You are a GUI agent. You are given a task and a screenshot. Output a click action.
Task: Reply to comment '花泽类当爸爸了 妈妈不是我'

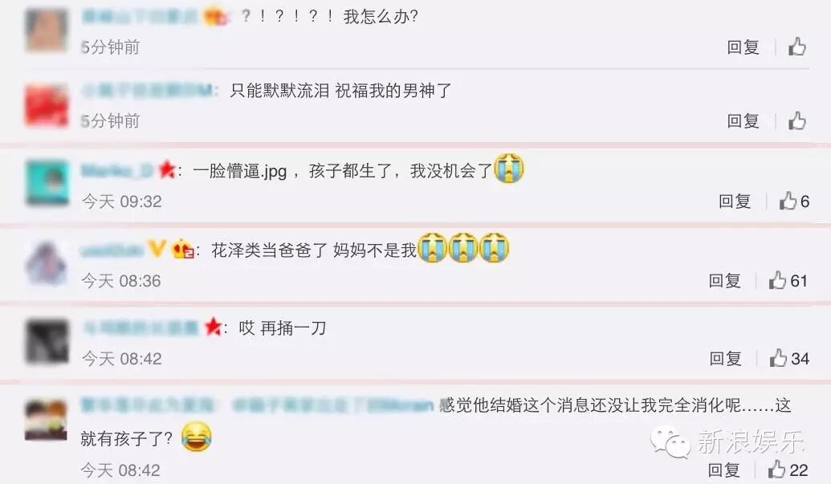pos(724,281)
